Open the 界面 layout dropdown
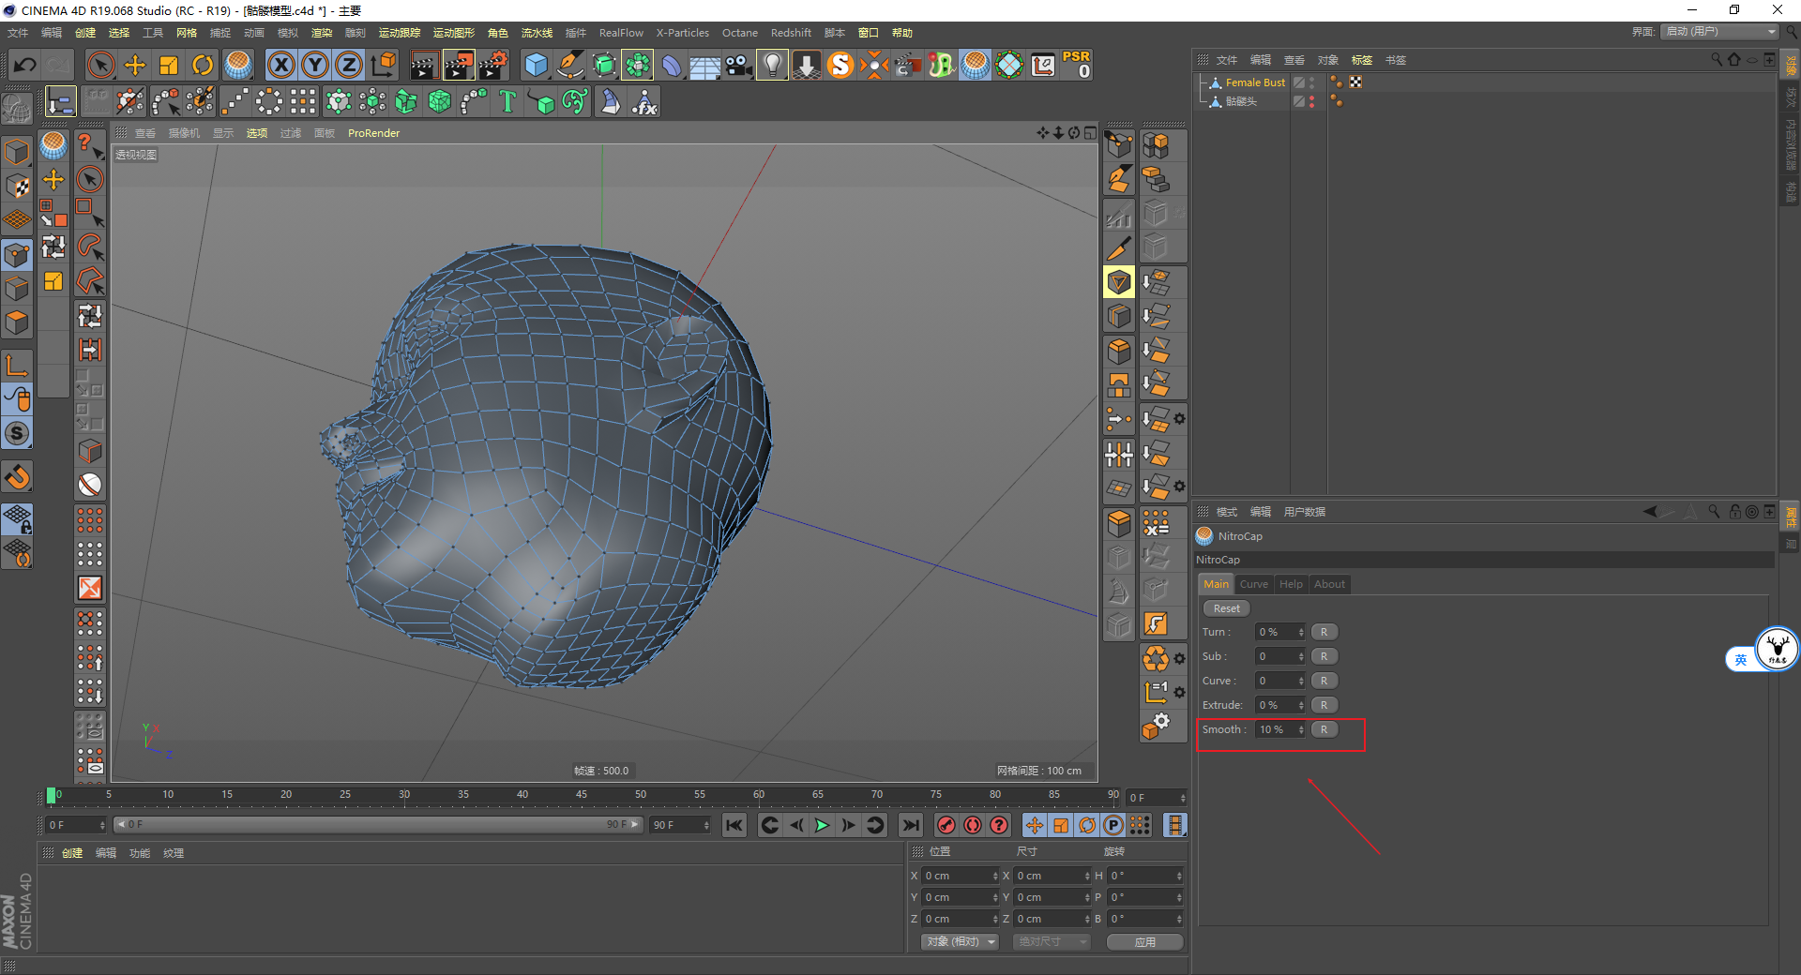The image size is (1801, 975). coord(1720,32)
